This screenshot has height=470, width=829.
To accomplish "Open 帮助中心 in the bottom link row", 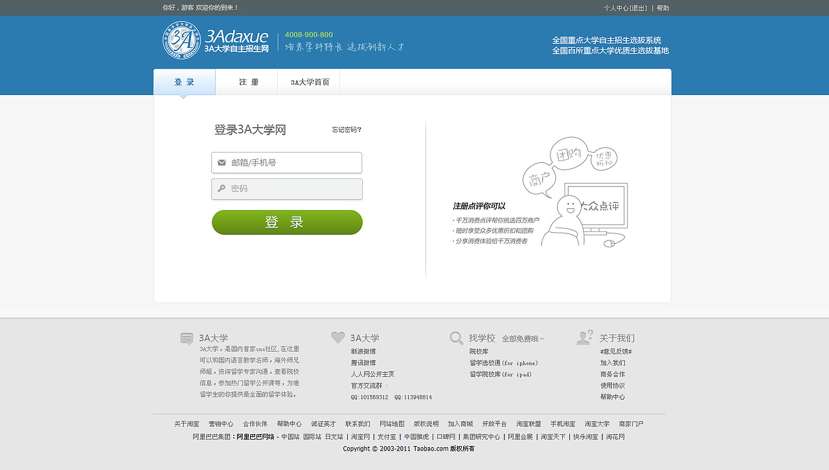I will pos(290,424).
